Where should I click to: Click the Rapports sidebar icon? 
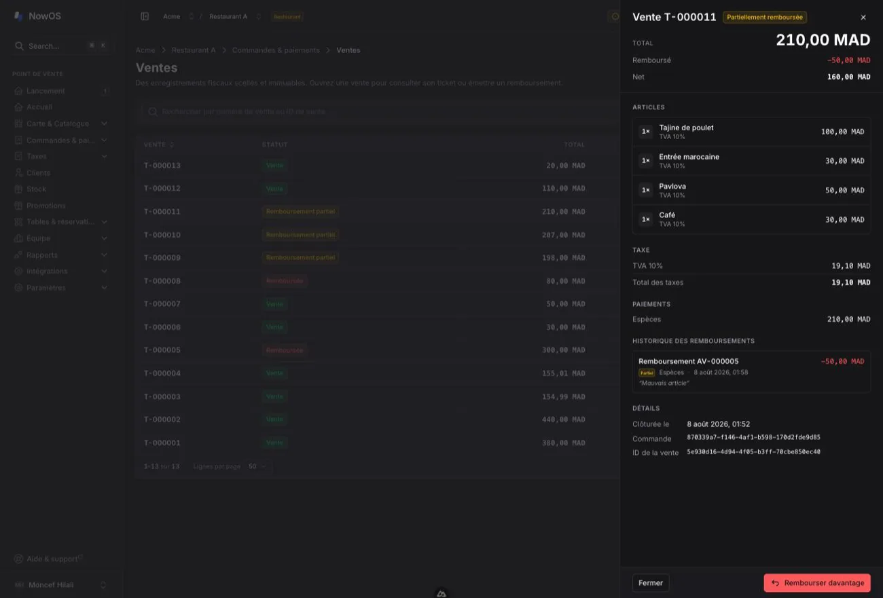[19, 255]
